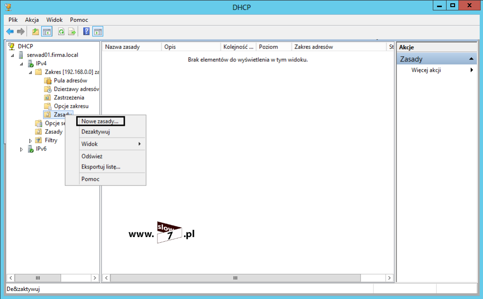Collapse the serwad01.firma.local server node

13,55
